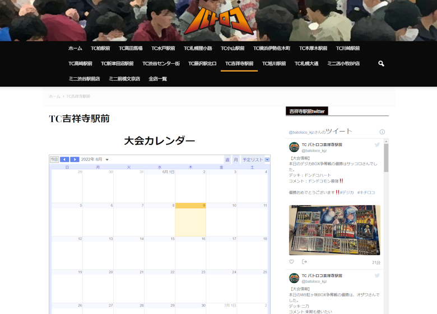This screenshot has width=437, height=314.
Task: Open TC本厚木駅前 store page
Action: coord(313,49)
